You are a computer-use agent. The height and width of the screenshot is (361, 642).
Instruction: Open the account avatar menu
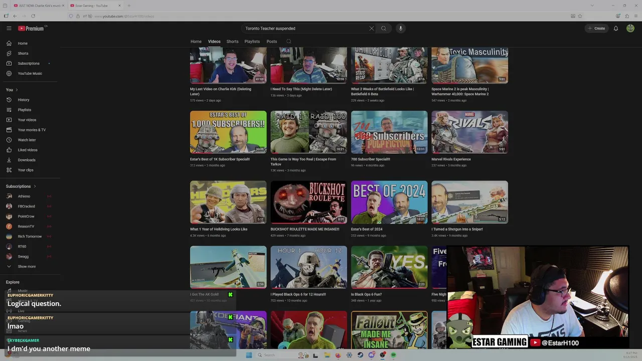click(630, 28)
